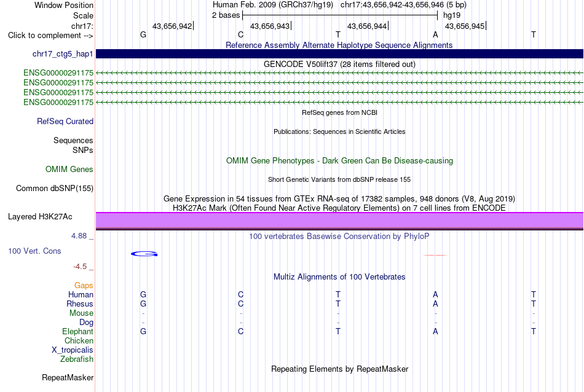Click the Gaps row label
The height and width of the screenshot is (392, 584).
84,286
